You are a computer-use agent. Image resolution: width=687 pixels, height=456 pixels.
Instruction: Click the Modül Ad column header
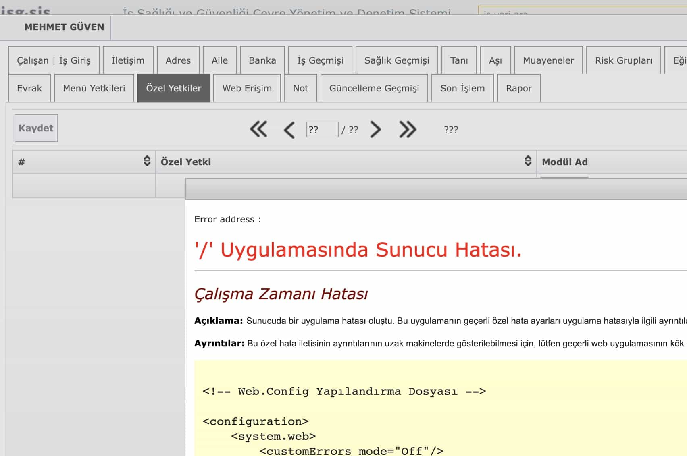pos(564,162)
